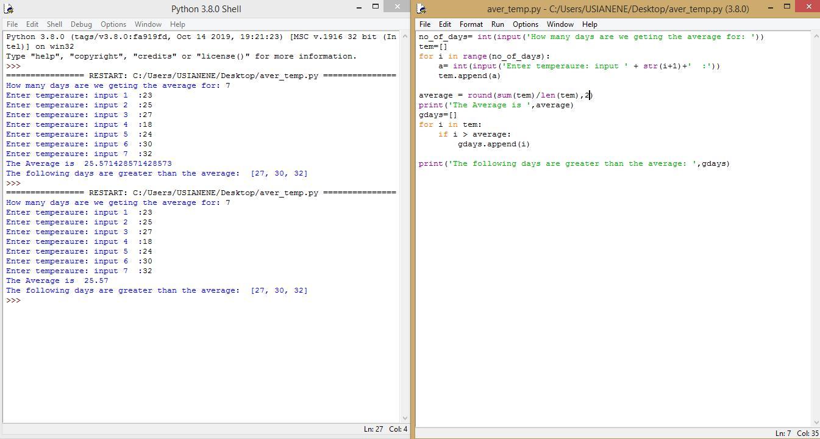Maximize the aver_temp.py editor window
Image resolution: width=820 pixels, height=439 pixels.
click(787, 7)
